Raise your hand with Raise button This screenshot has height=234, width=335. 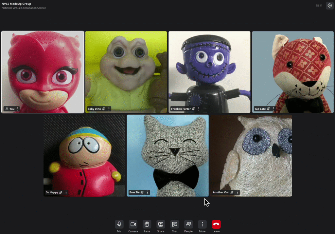(147, 224)
